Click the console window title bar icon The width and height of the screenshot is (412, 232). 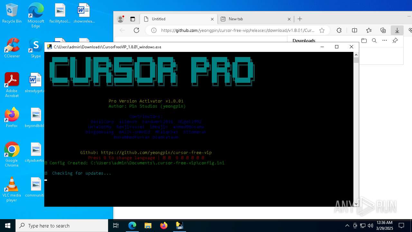[x=49, y=47]
